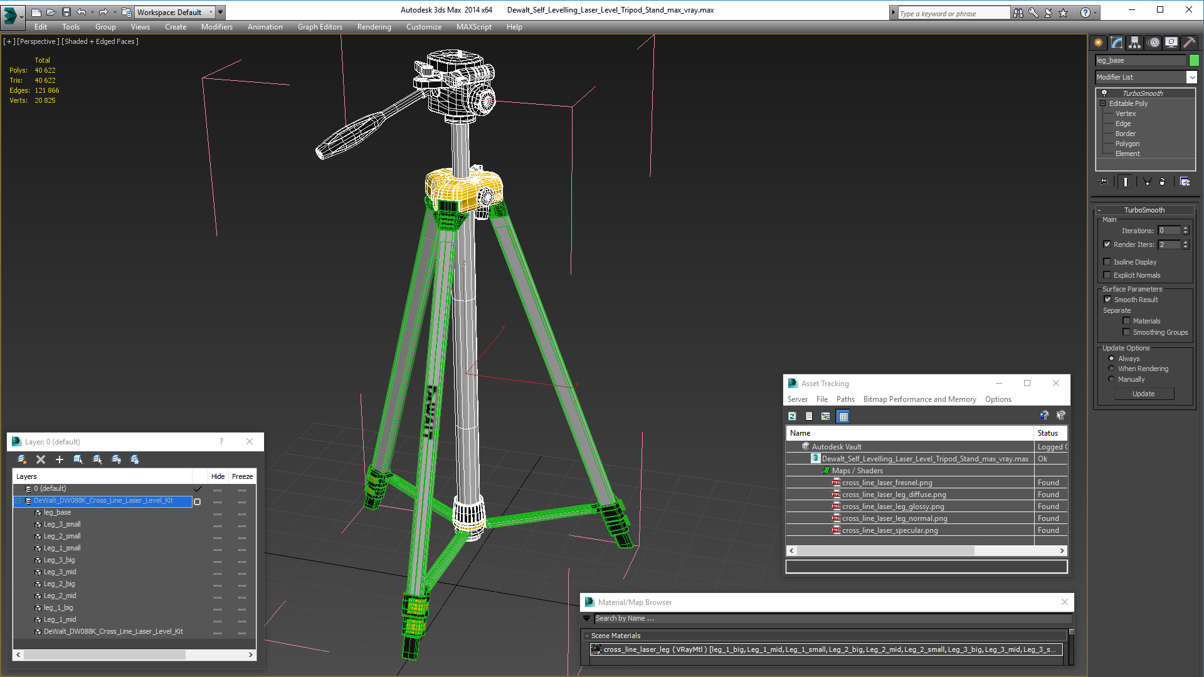Image resolution: width=1204 pixels, height=677 pixels.
Task: Click Make Unique in modifier stack tools
Action: click(1147, 182)
